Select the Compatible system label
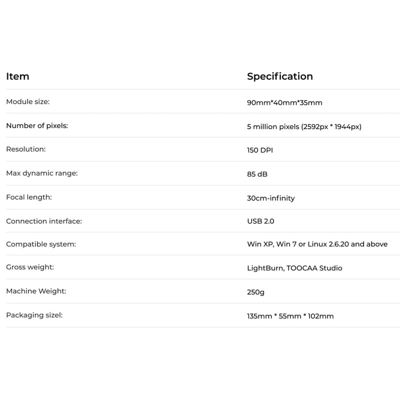Screen dimensions: 400x400 (x=40, y=244)
